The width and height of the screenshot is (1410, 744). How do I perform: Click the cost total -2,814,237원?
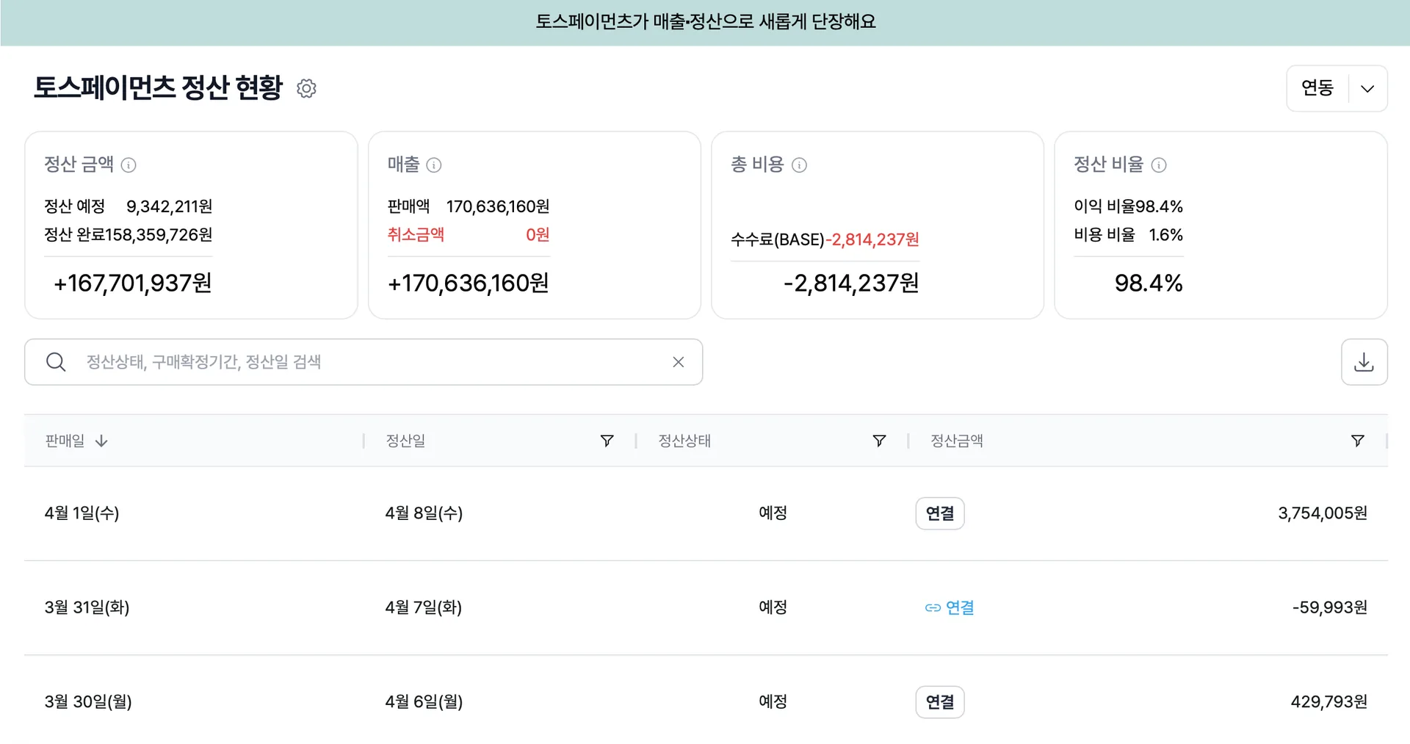point(851,283)
